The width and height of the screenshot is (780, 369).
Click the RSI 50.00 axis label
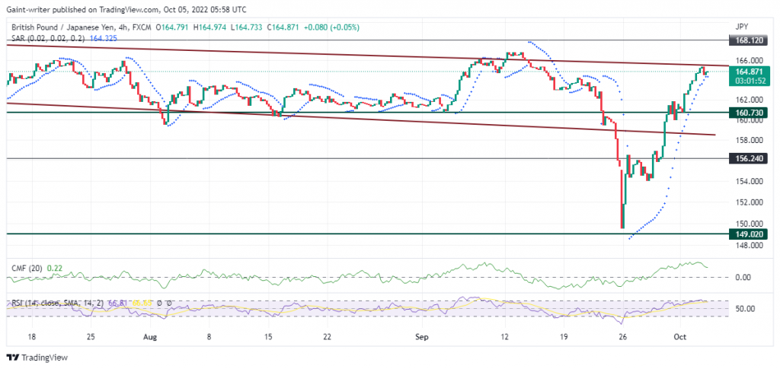coord(744,309)
